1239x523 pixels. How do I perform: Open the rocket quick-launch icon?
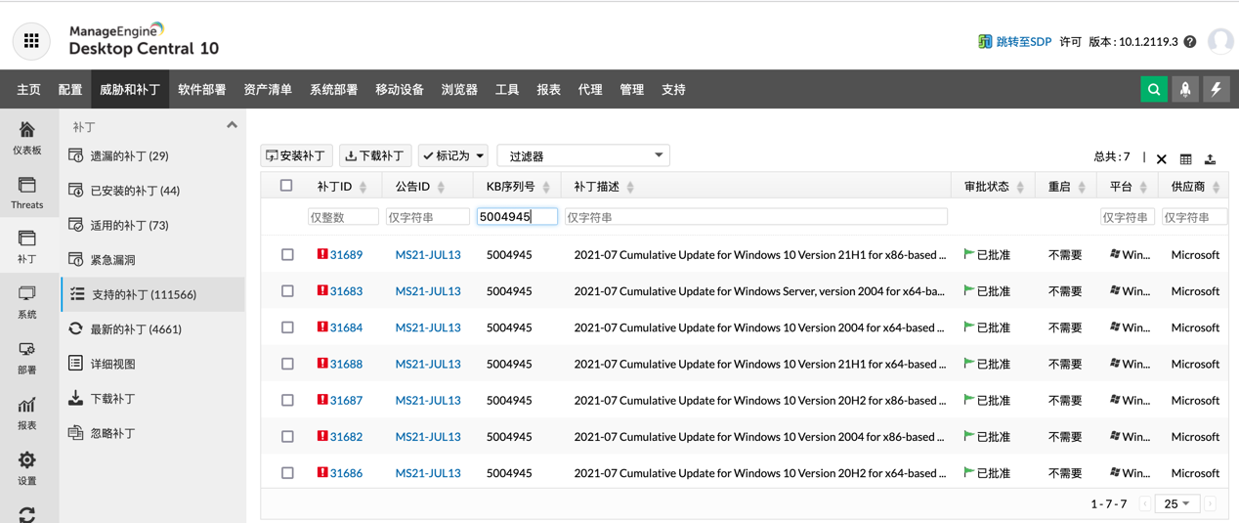[1185, 89]
